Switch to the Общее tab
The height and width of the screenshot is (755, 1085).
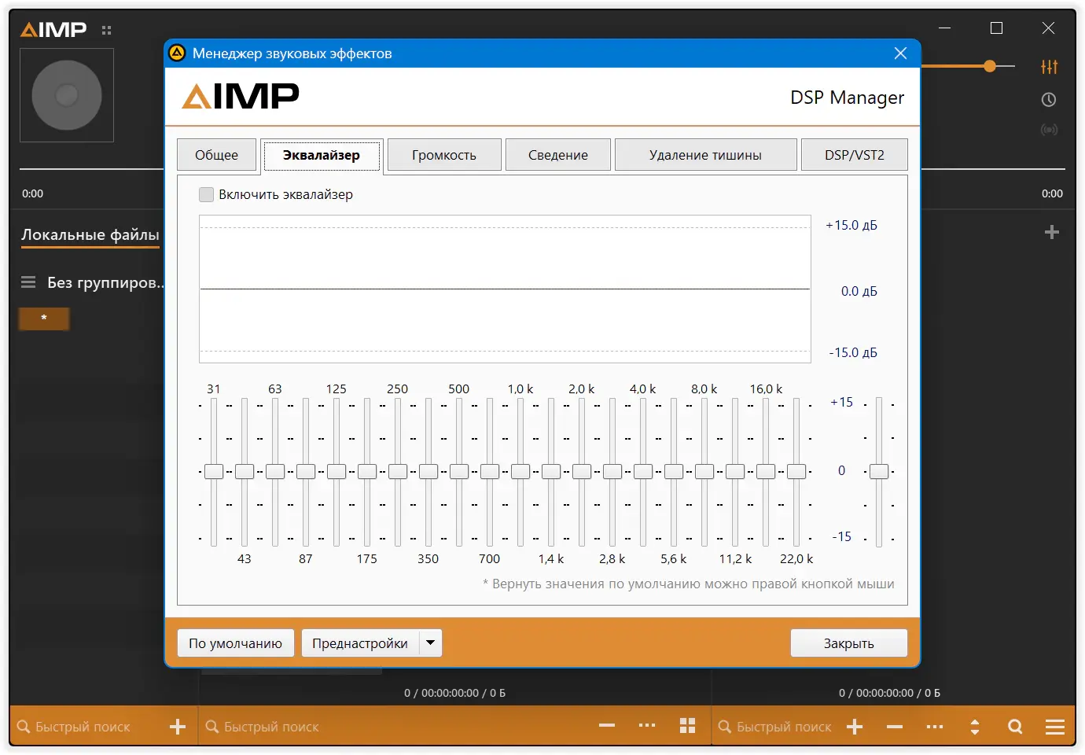216,155
